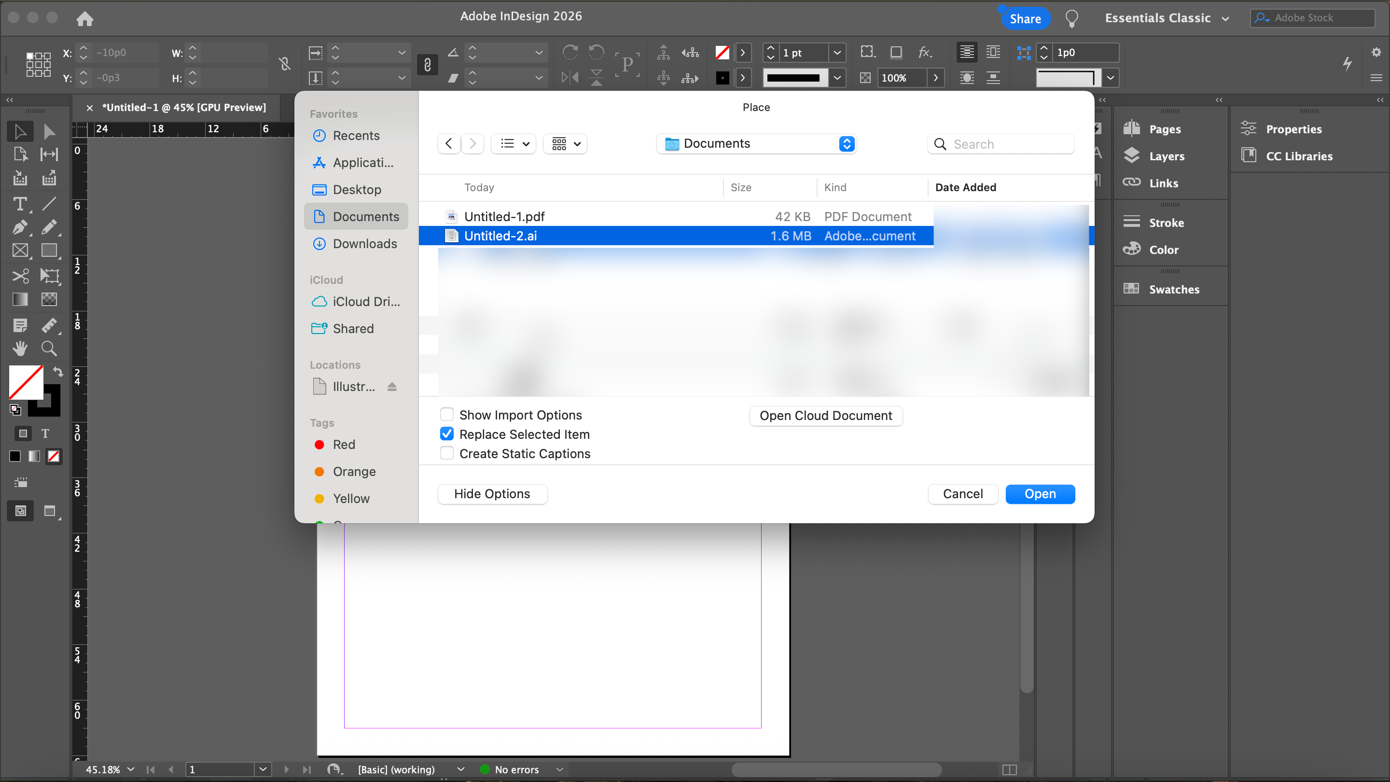This screenshot has height=782, width=1390.
Task: Open the Documents folder location dropdown
Action: point(755,143)
